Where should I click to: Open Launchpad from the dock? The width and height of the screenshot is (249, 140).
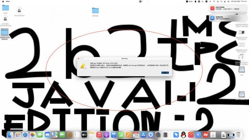pos(18,135)
